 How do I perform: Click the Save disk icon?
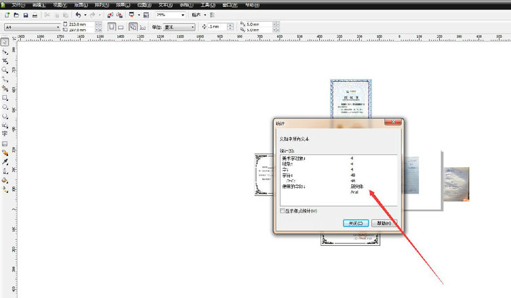tap(25, 15)
